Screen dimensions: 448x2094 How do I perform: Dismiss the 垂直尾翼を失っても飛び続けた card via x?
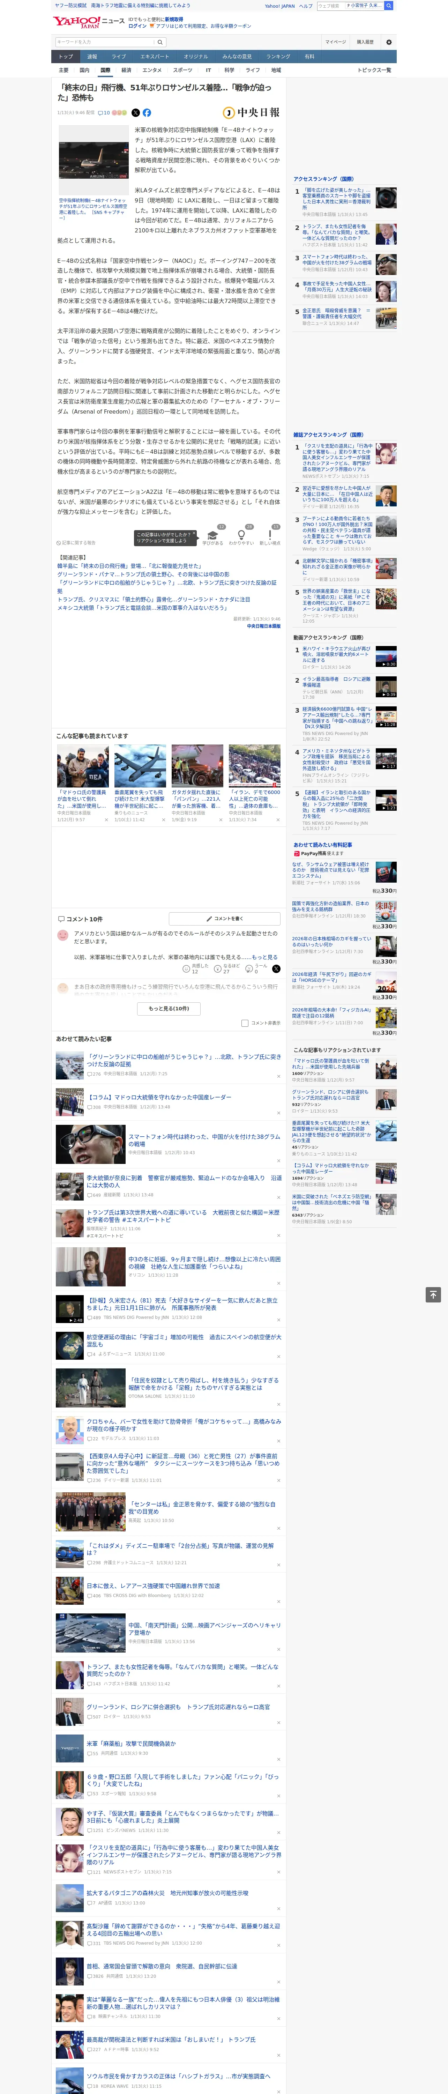click(x=163, y=820)
